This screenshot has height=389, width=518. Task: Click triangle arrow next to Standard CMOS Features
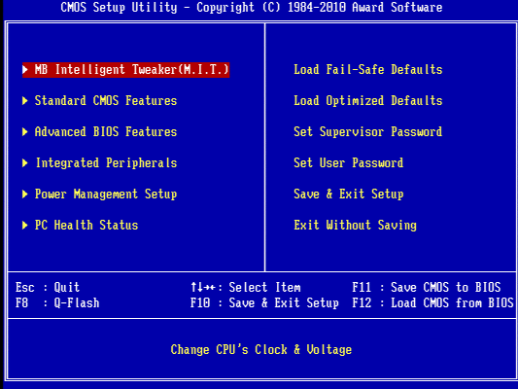click(x=25, y=101)
